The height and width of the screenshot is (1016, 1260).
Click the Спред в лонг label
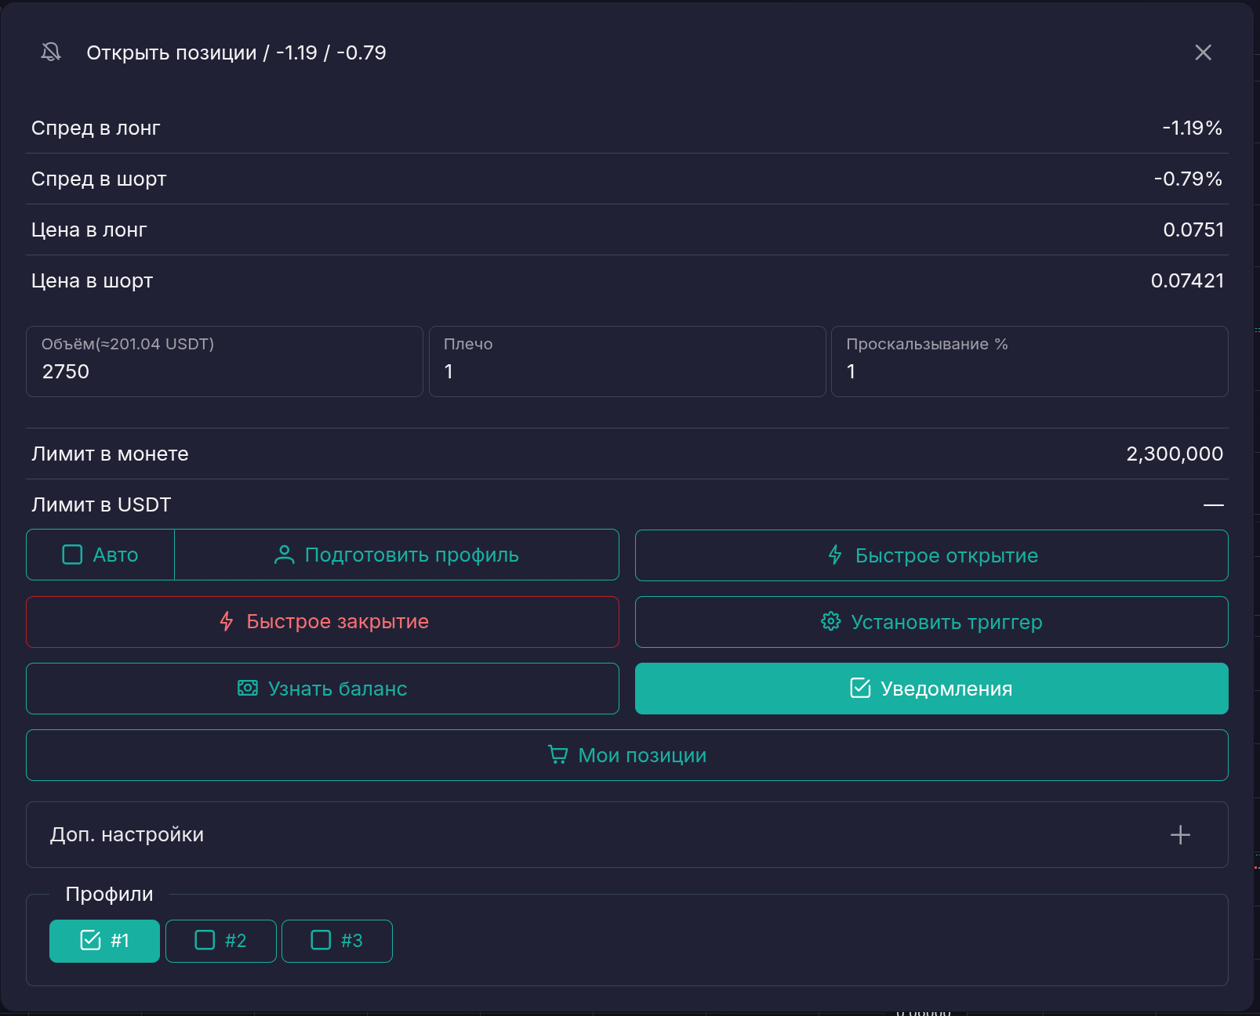coord(96,128)
